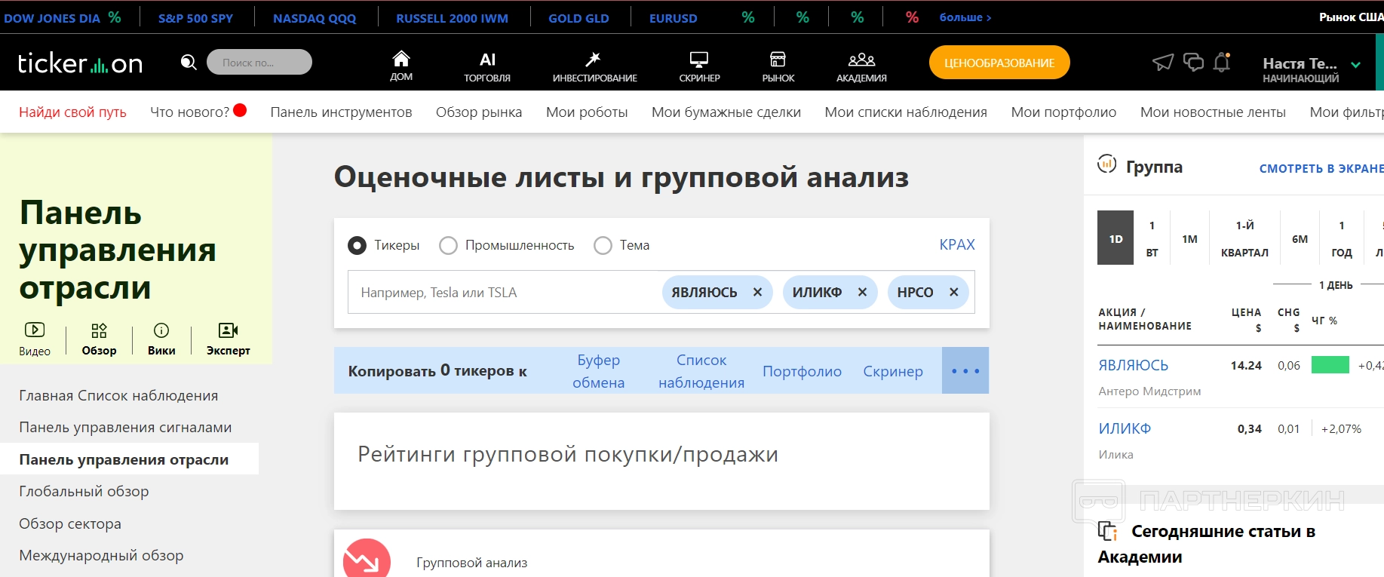Screen dimensions: 1384x577
Task: Click the КРАХ link
Action: pyautogui.click(x=956, y=244)
